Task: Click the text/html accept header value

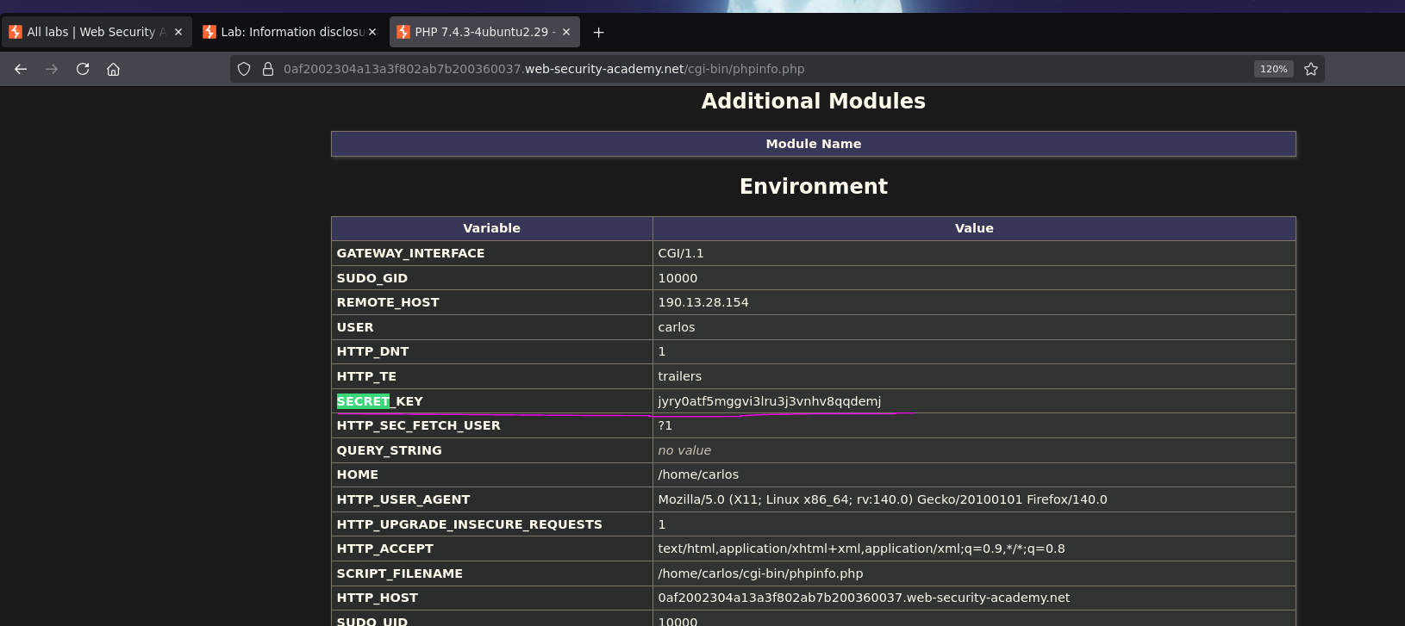Action: pos(861,549)
